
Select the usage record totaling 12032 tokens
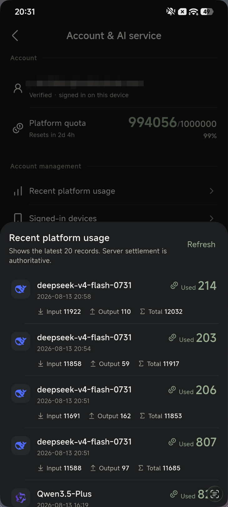[114, 298]
